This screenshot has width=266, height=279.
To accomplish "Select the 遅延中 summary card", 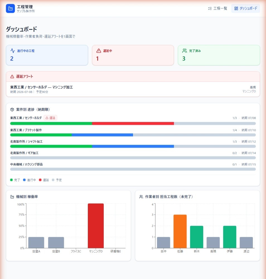I will pos(133,55).
